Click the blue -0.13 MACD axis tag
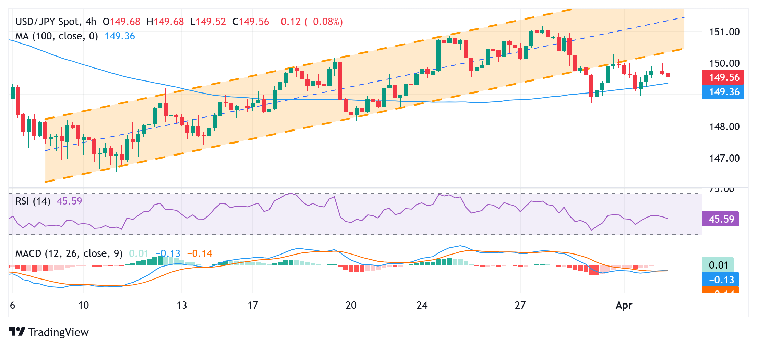This screenshot has width=757, height=347. point(720,280)
